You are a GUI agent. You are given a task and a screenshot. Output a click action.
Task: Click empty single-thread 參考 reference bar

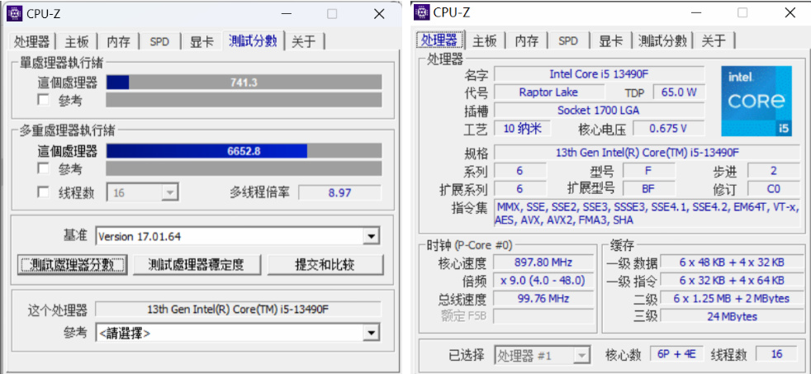tap(244, 100)
